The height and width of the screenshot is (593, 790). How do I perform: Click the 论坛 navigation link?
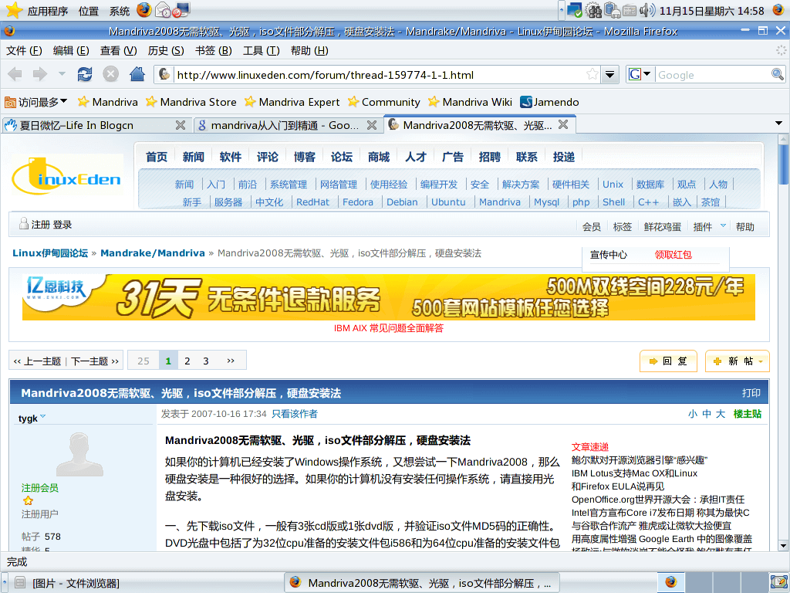(x=341, y=157)
